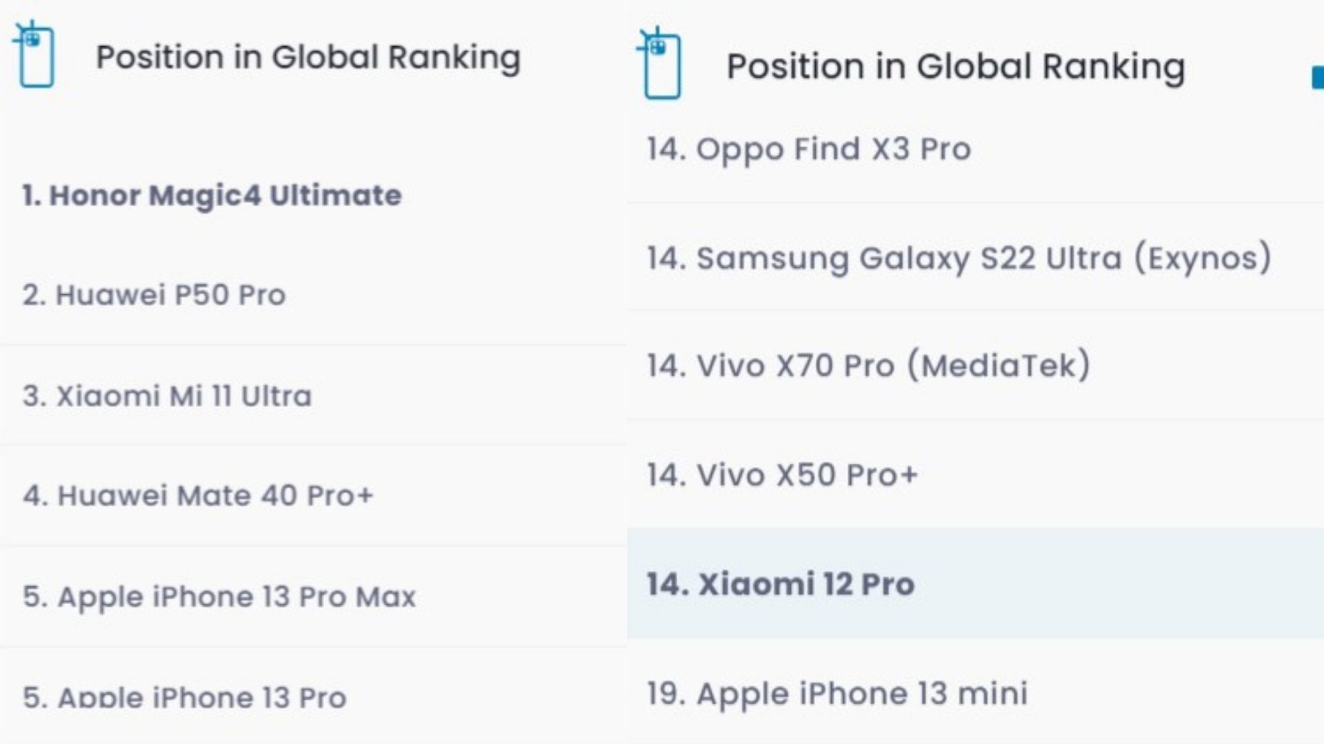
Task: Select the Apple iPhone 13 Pro row
Action: tap(313, 696)
